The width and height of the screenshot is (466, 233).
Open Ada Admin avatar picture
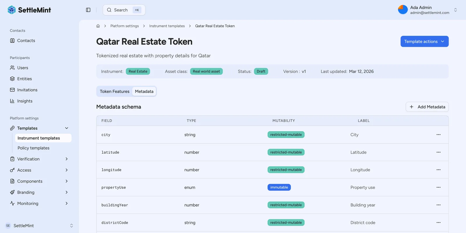[403, 10]
